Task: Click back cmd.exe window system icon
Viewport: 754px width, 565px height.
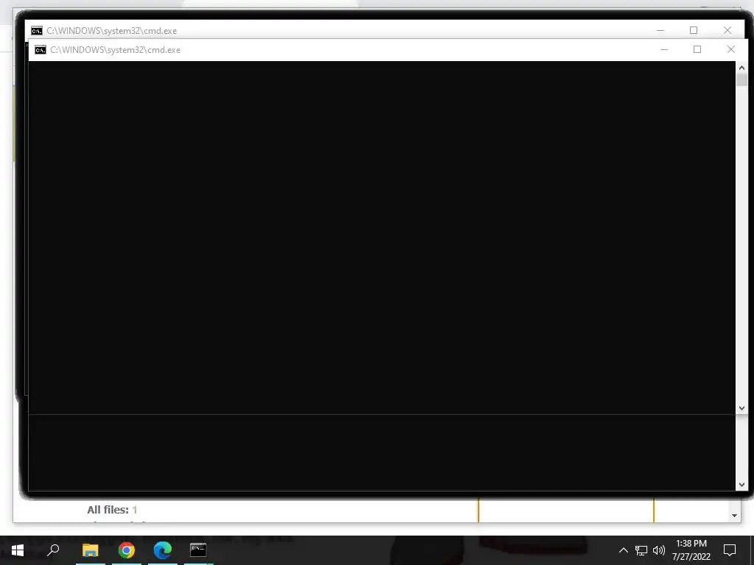Action: 37,31
